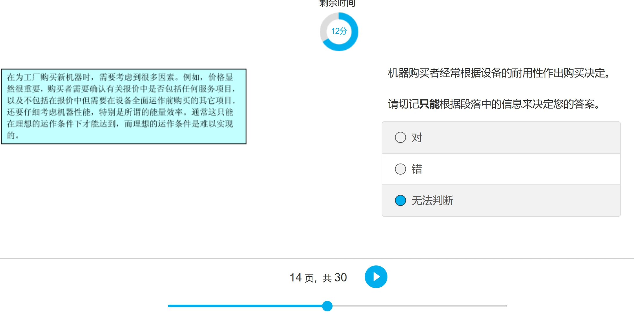This screenshot has height=316, width=634.
Task: Click the 剩余时间 label
Action: [x=337, y=3]
